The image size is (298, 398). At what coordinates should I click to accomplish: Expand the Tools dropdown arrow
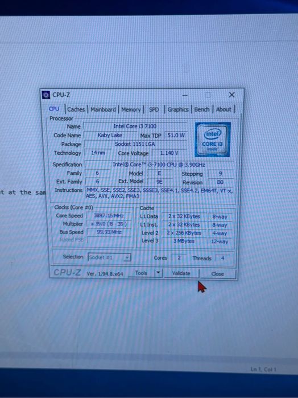click(x=158, y=273)
